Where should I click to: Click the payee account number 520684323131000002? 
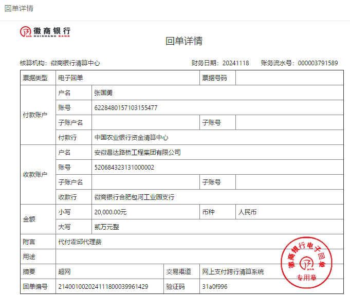coord(124,168)
